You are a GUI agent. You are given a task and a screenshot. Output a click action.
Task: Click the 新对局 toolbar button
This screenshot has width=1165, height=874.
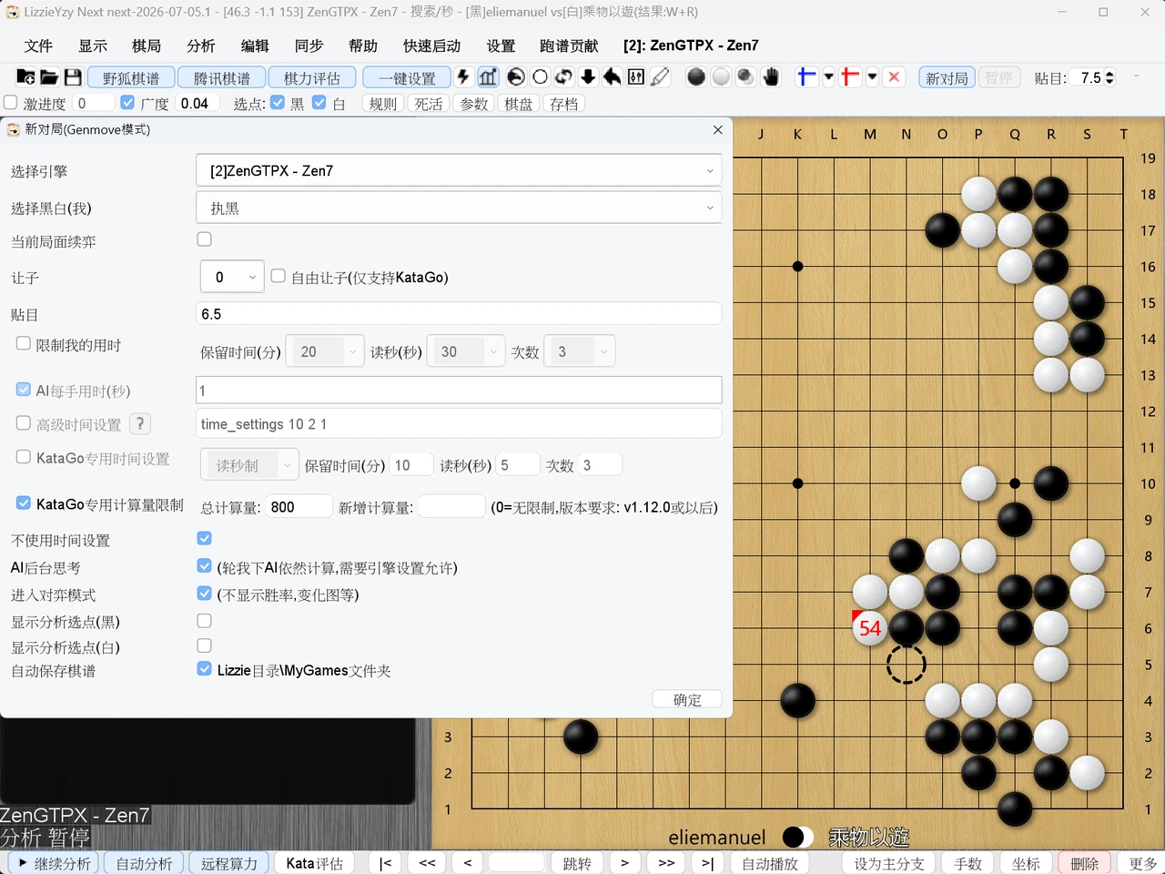click(947, 78)
